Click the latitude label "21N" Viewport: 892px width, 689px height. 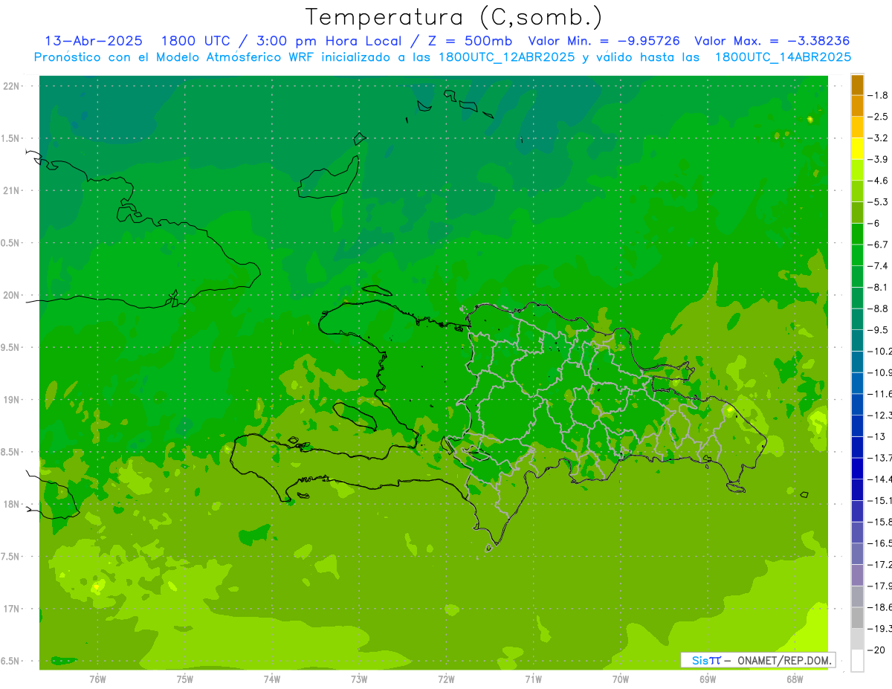tap(13, 191)
